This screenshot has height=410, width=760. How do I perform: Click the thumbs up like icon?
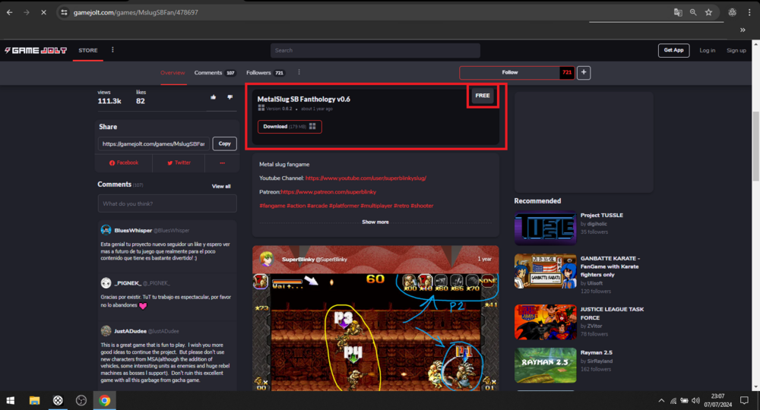click(x=213, y=97)
